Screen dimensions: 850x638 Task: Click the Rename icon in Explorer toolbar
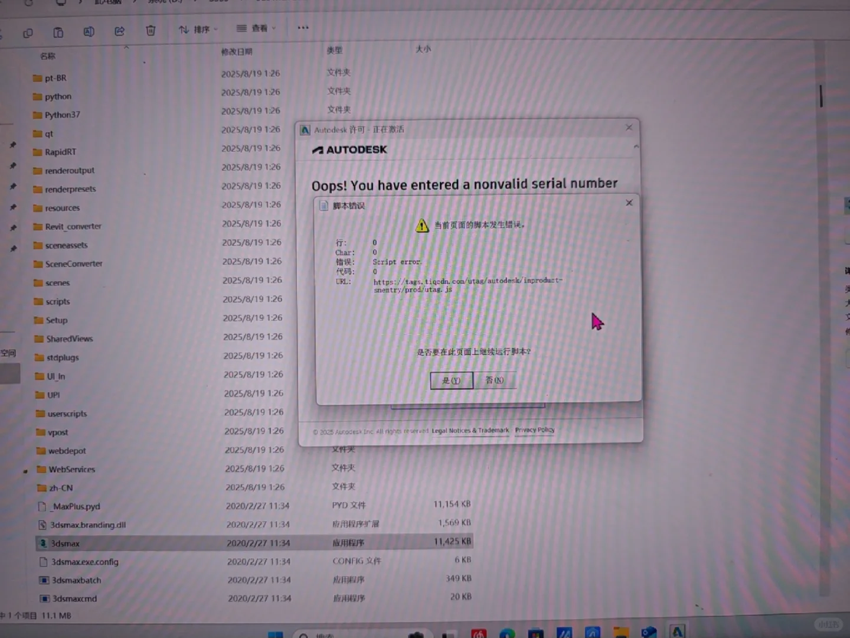(x=89, y=32)
